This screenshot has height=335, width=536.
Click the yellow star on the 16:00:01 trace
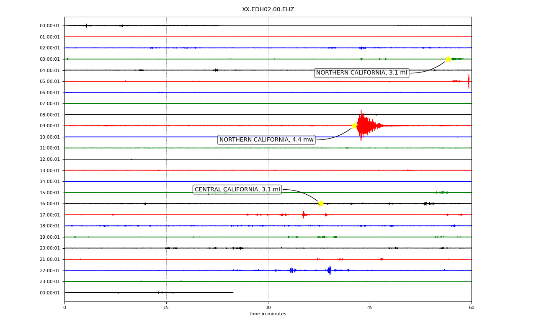coord(321,204)
